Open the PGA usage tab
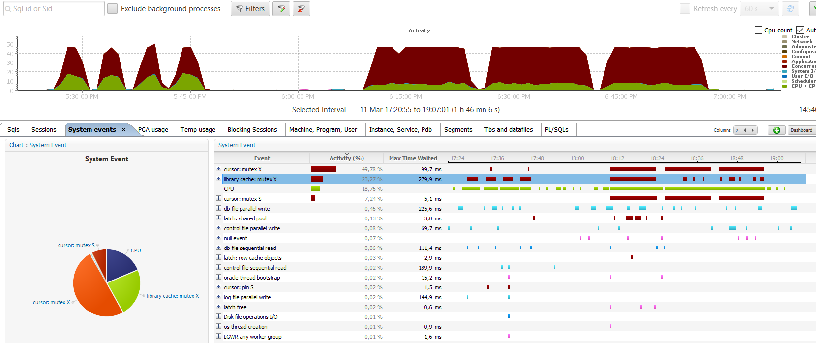 (x=153, y=130)
